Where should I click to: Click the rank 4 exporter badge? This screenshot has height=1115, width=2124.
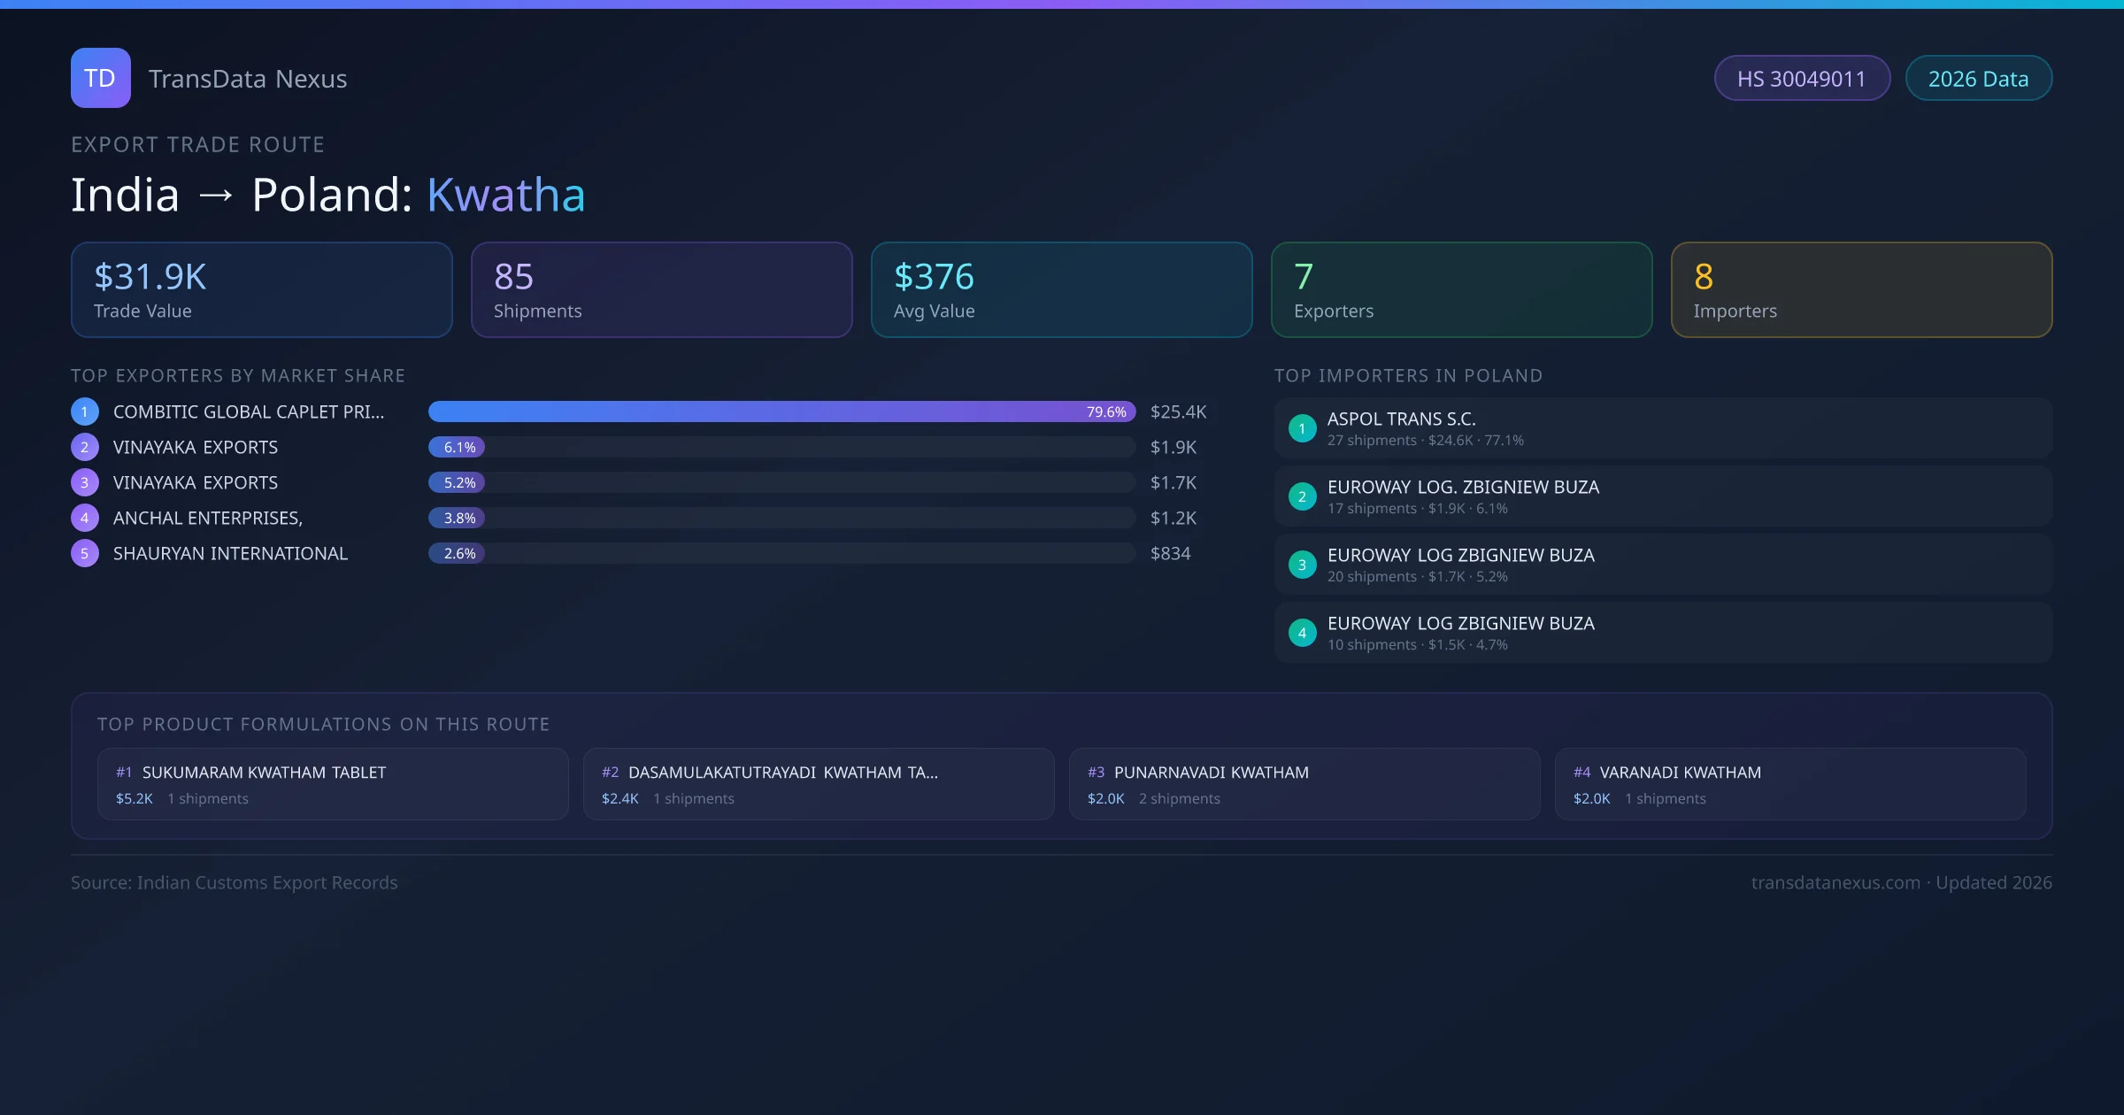tap(85, 518)
